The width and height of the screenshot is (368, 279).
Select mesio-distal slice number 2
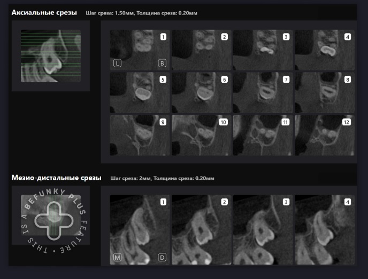[201, 229]
